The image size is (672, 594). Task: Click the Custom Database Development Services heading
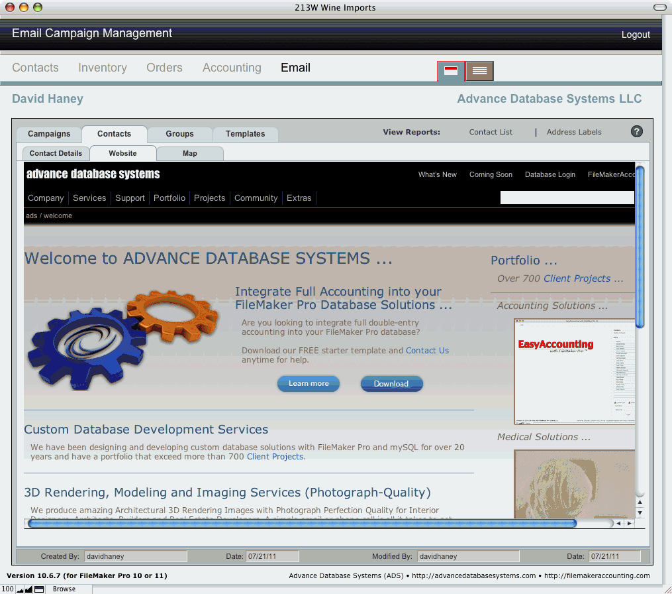tap(146, 429)
